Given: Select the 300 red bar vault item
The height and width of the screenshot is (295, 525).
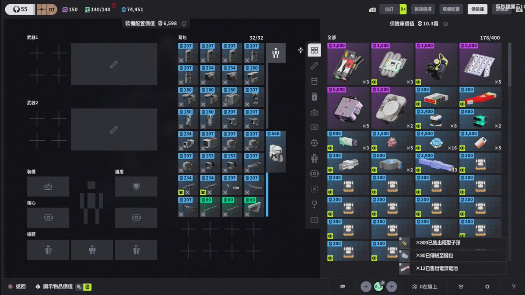Looking at the screenshot, I should 480,97.
